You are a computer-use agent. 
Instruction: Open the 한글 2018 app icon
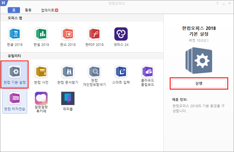15,34
